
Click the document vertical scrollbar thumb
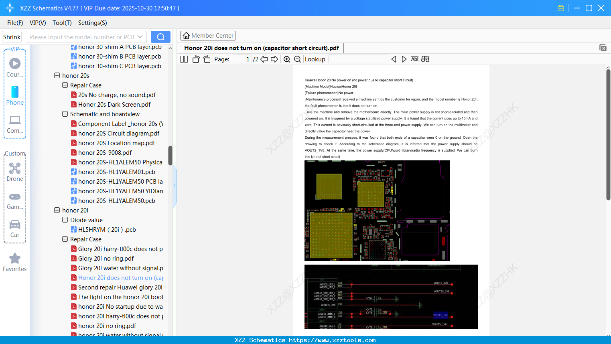point(608,135)
